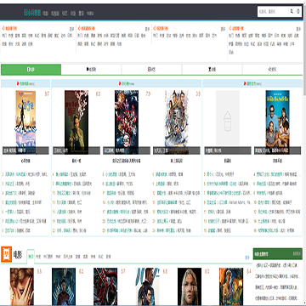Click the dark green recommendation panel header
Viewport: 306px width, 306px height.
click(x=278, y=253)
